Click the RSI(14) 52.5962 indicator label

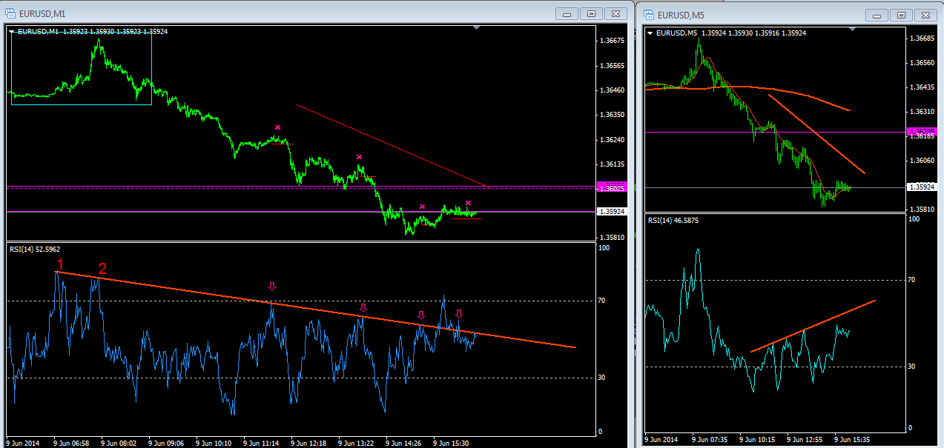pyautogui.click(x=35, y=250)
